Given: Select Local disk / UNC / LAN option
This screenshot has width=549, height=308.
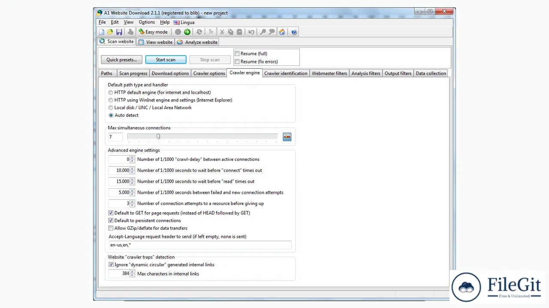Looking at the screenshot, I should (111, 108).
